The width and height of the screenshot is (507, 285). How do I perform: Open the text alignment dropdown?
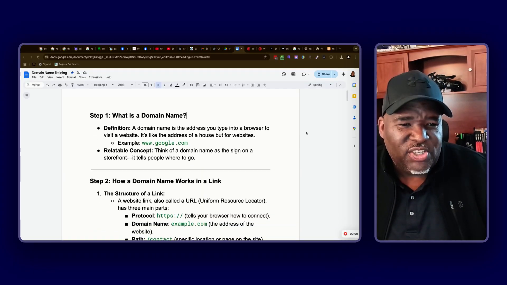point(213,85)
